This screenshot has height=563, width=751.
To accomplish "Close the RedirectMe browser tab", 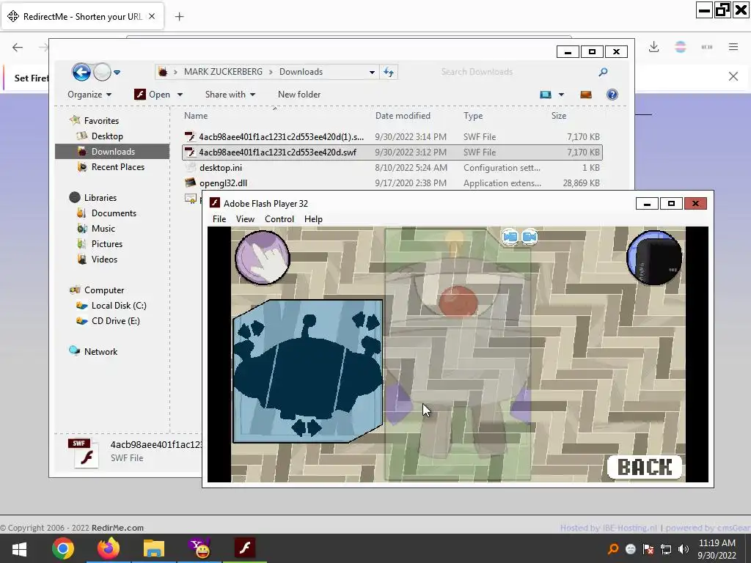I will (152, 16).
